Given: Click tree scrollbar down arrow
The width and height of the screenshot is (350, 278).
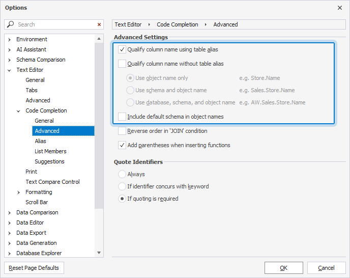Looking at the screenshot, I should pyautogui.click(x=99, y=253).
